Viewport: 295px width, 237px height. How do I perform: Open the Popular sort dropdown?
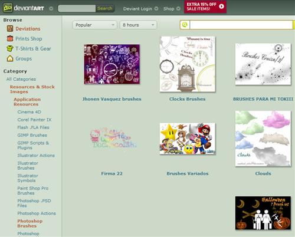point(94,25)
